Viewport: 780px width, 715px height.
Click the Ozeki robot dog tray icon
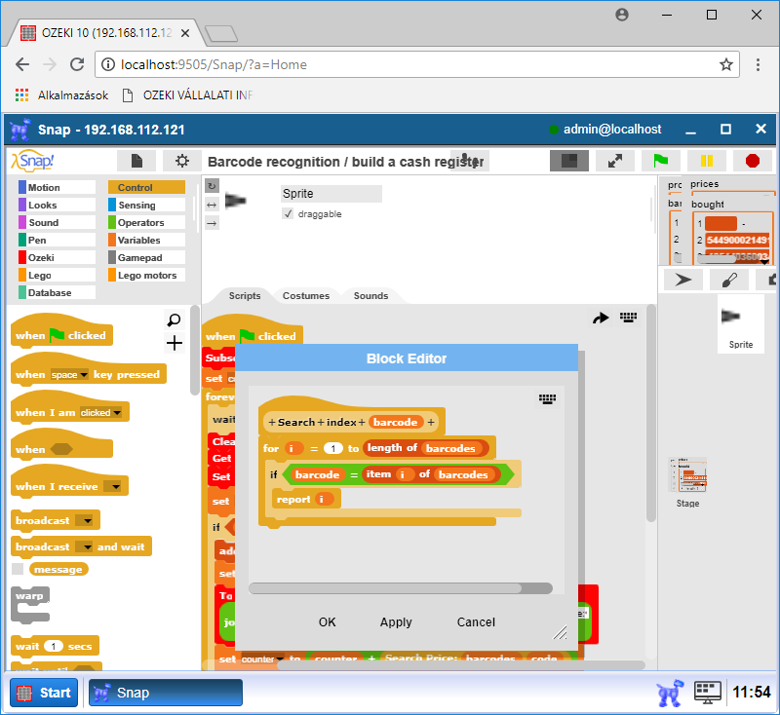pos(670,693)
